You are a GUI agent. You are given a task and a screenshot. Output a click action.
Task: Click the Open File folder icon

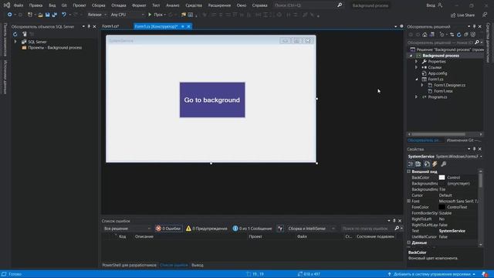(40, 15)
